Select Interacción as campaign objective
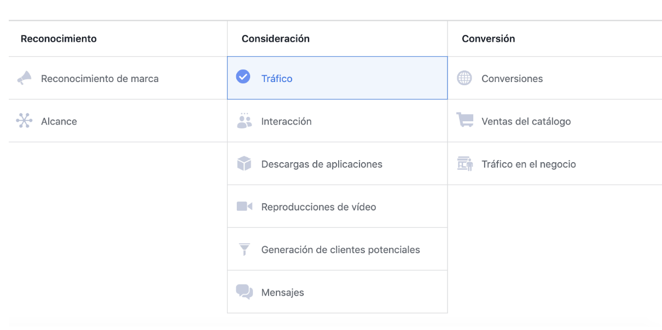The width and height of the screenshot is (662, 330). click(286, 121)
